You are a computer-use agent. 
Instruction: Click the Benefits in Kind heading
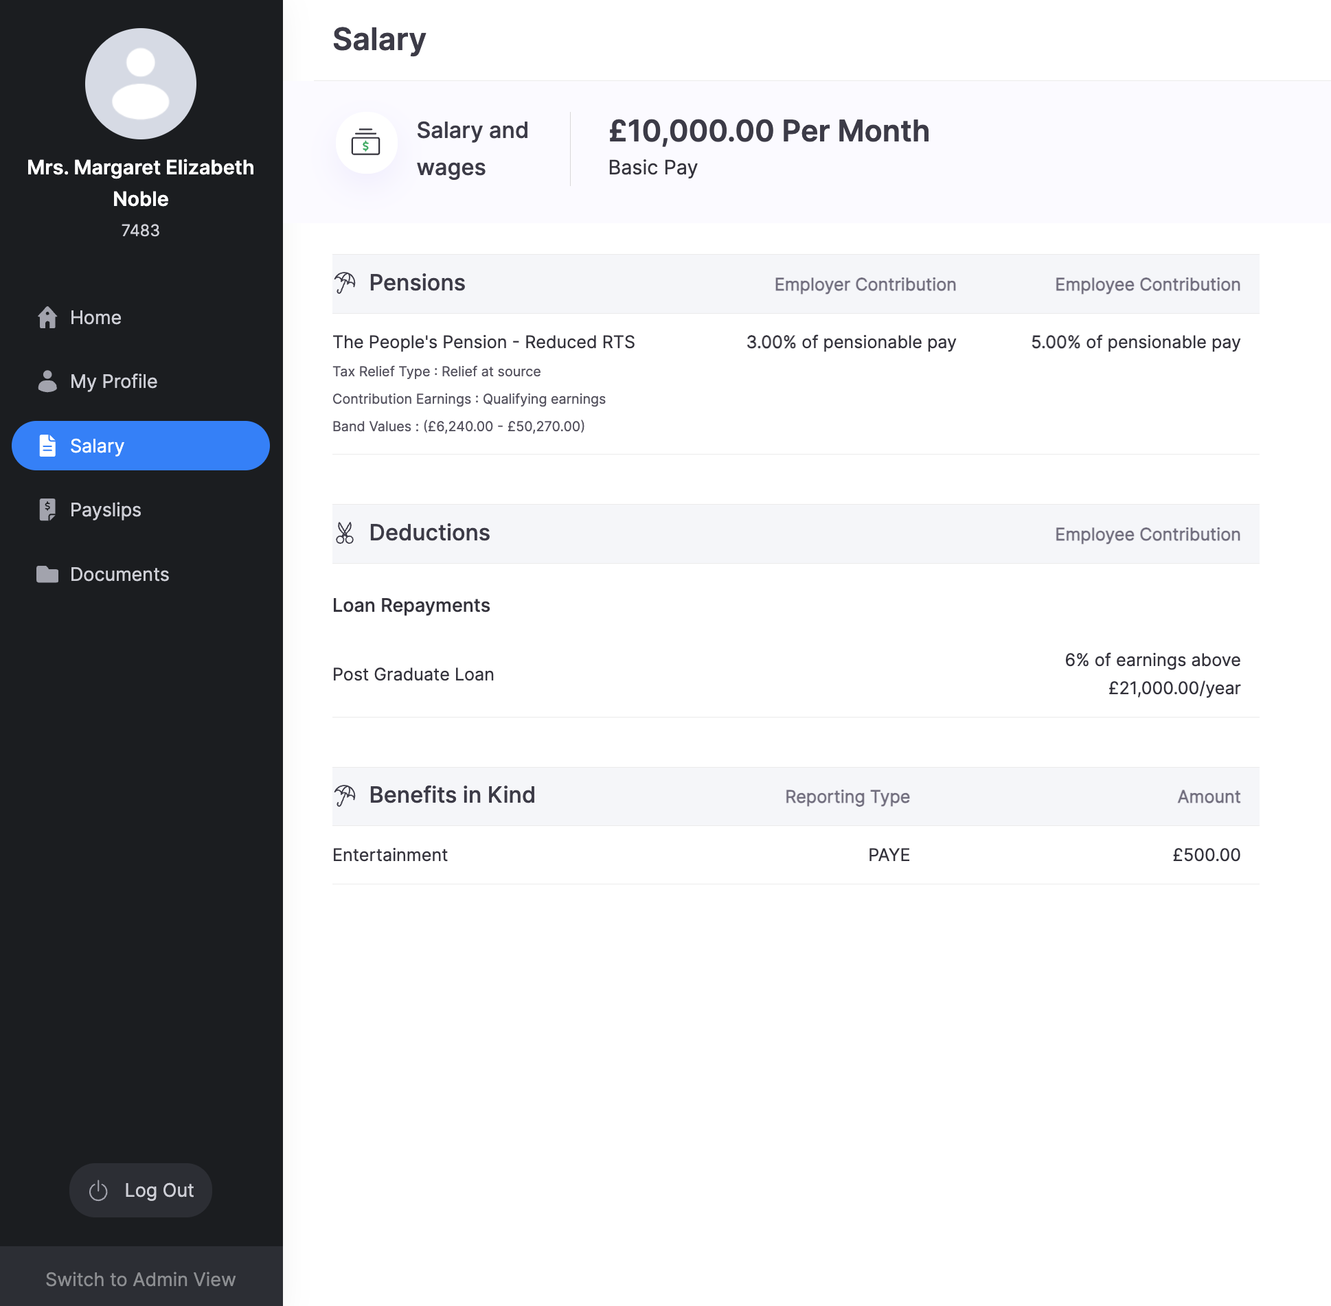(x=453, y=795)
